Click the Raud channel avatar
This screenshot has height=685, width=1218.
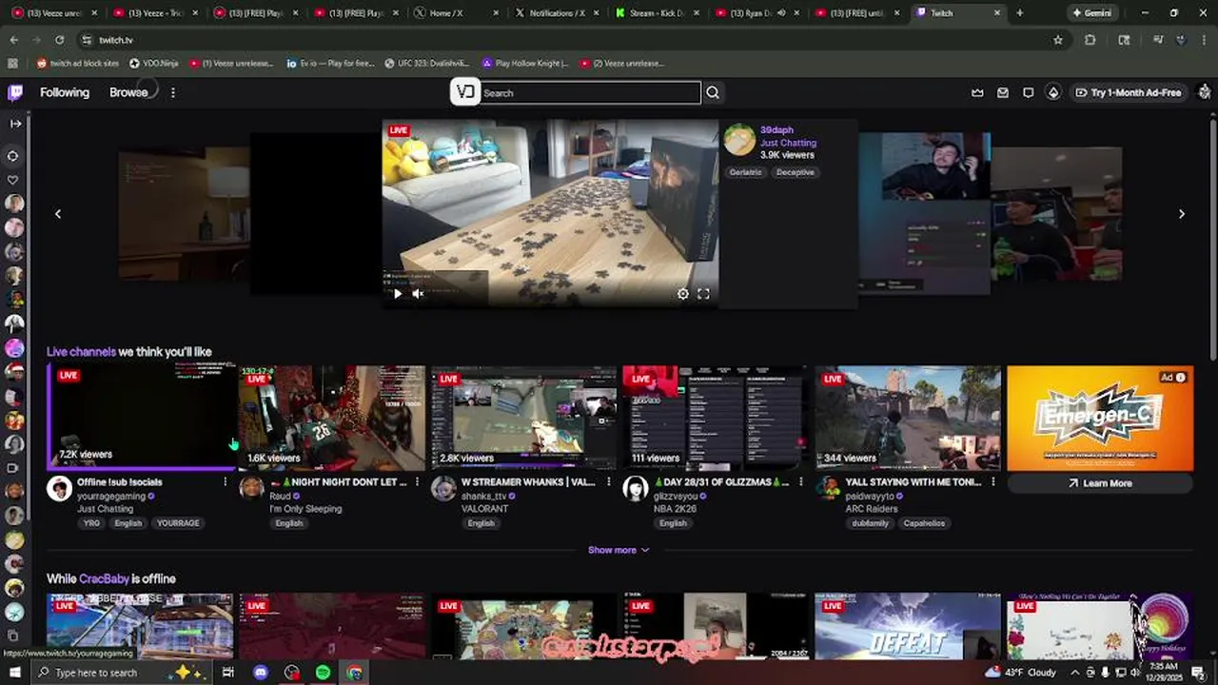click(251, 489)
